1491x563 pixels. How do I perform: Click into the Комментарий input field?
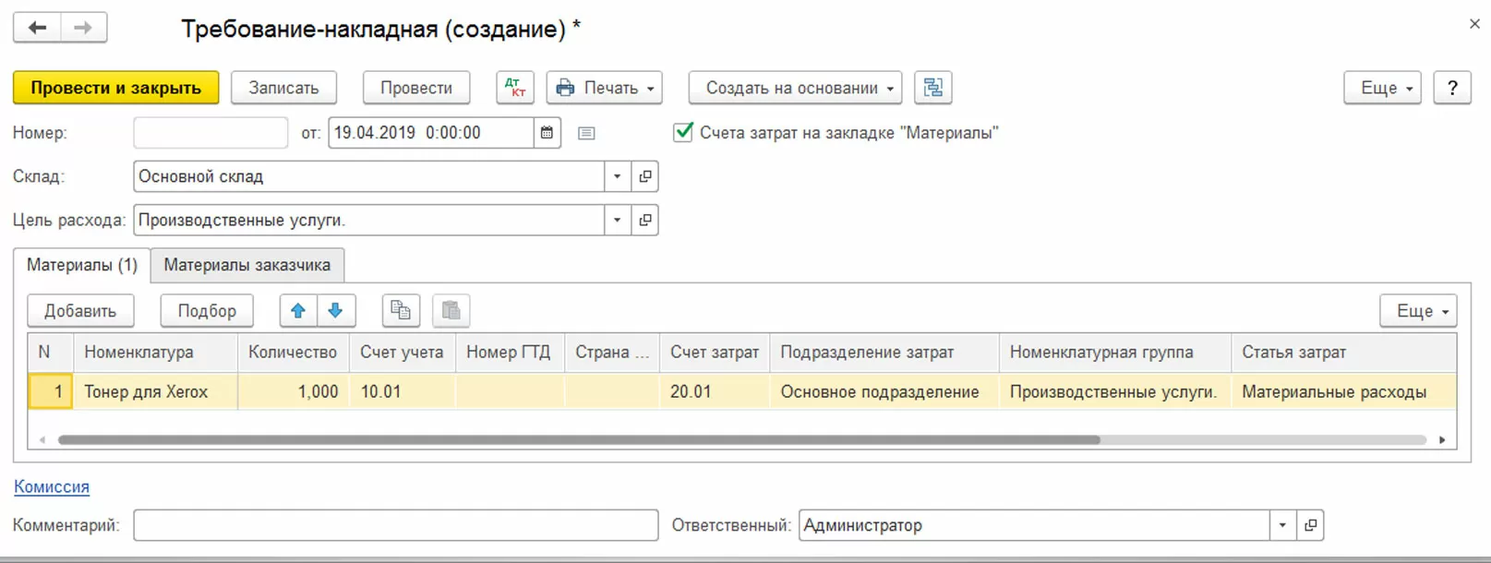point(395,525)
